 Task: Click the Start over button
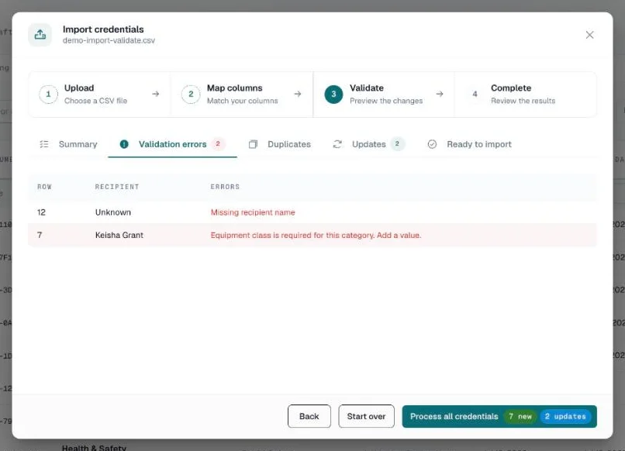pyautogui.click(x=366, y=416)
